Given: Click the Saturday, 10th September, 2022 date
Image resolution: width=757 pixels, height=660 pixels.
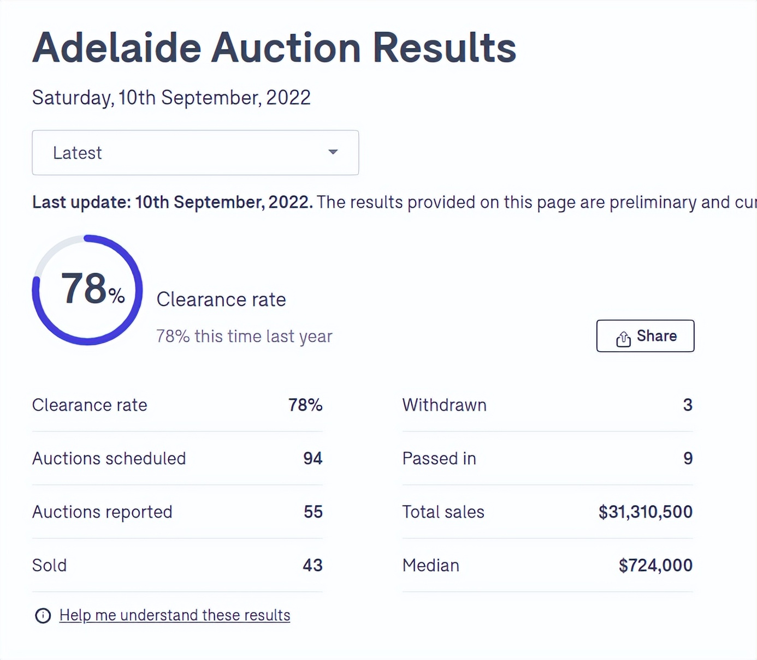Looking at the screenshot, I should [x=171, y=98].
